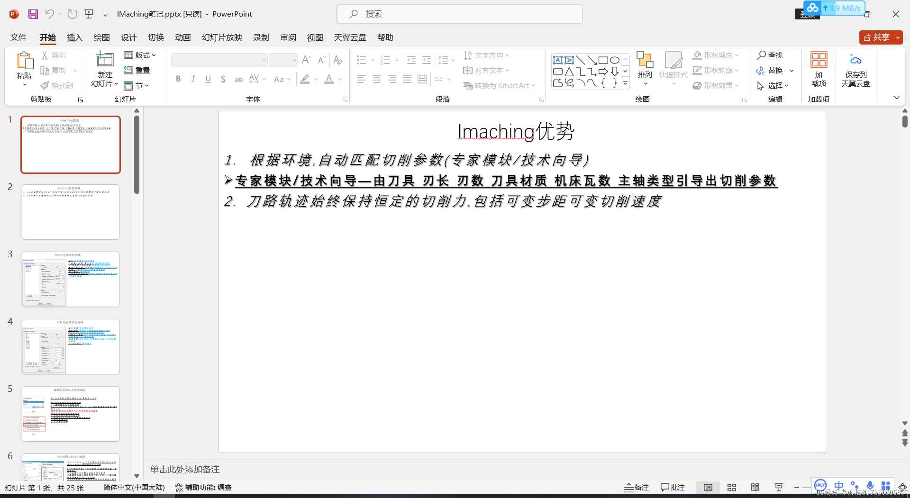910x498 pixels.
Task: Decrease font size icon
Action: tap(322, 60)
